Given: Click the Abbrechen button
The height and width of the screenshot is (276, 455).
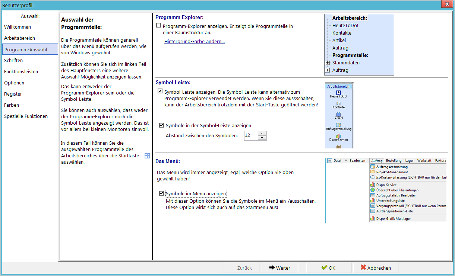Looking at the screenshot, I should coord(376,268).
